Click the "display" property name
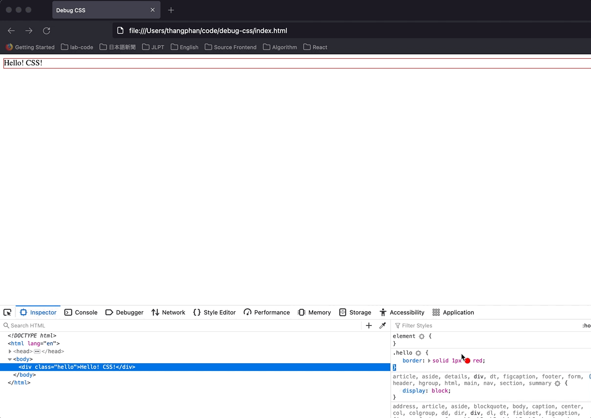The width and height of the screenshot is (591, 418). (x=414, y=391)
